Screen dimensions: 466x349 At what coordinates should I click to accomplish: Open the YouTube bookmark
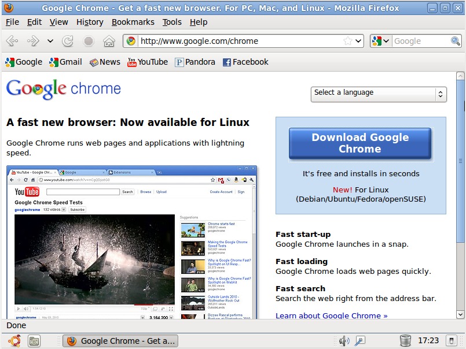click(148, 62)
